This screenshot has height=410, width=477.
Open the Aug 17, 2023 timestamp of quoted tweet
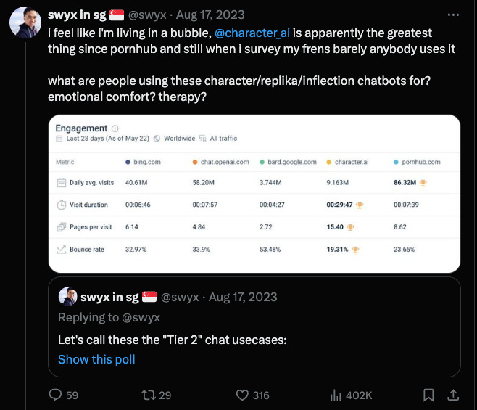(243, 297)
